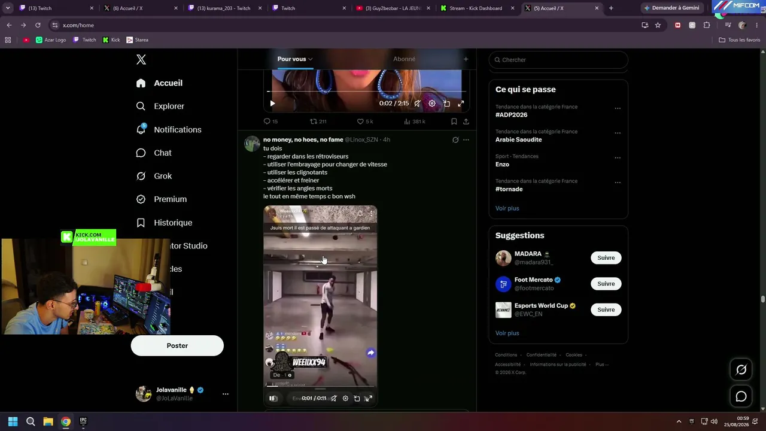Open Chat in the sidebar
Screen dimensions: 766x431
point(154,153)
